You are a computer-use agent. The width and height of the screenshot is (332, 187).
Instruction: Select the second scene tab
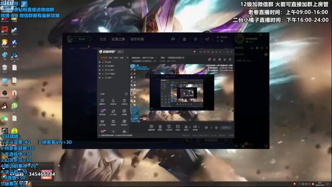tap(110, 58)
